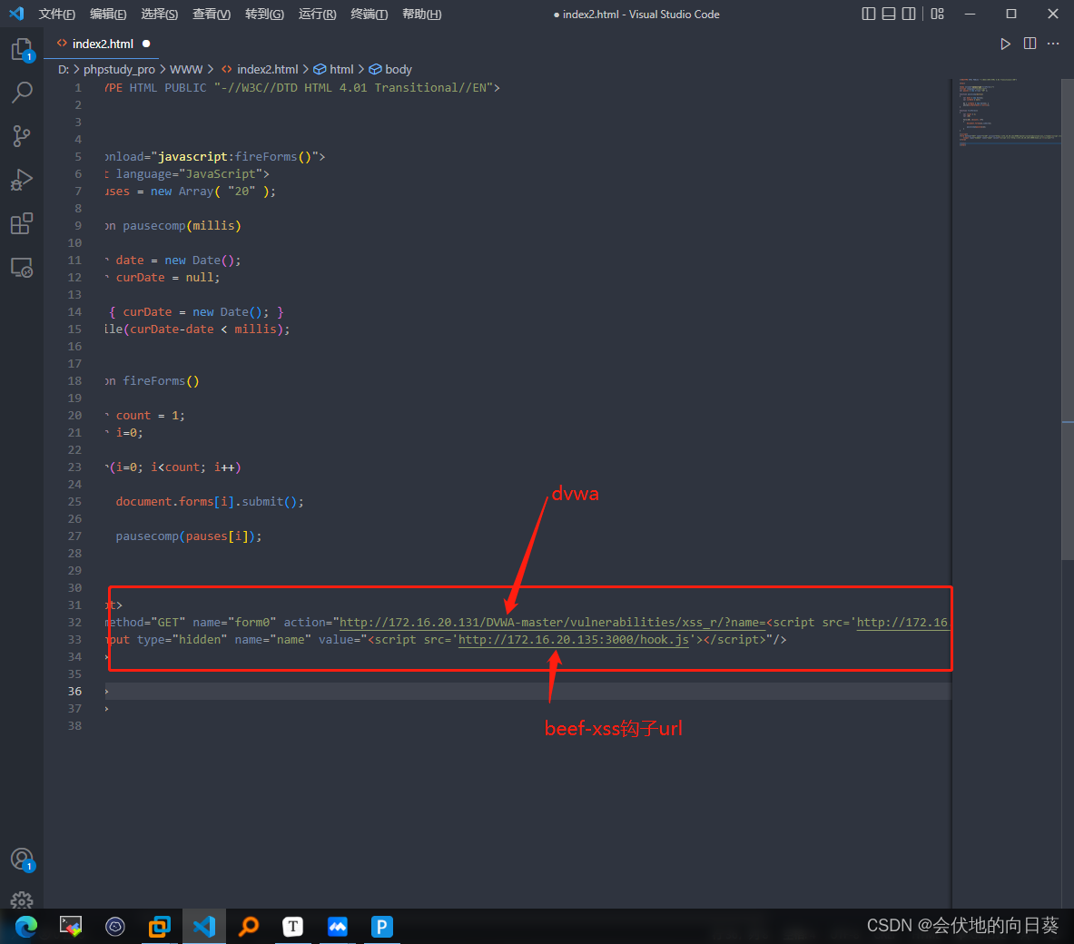Open editor More Actions ellipsis
Screen dimensions: 1074x944
coord(1053,44)
